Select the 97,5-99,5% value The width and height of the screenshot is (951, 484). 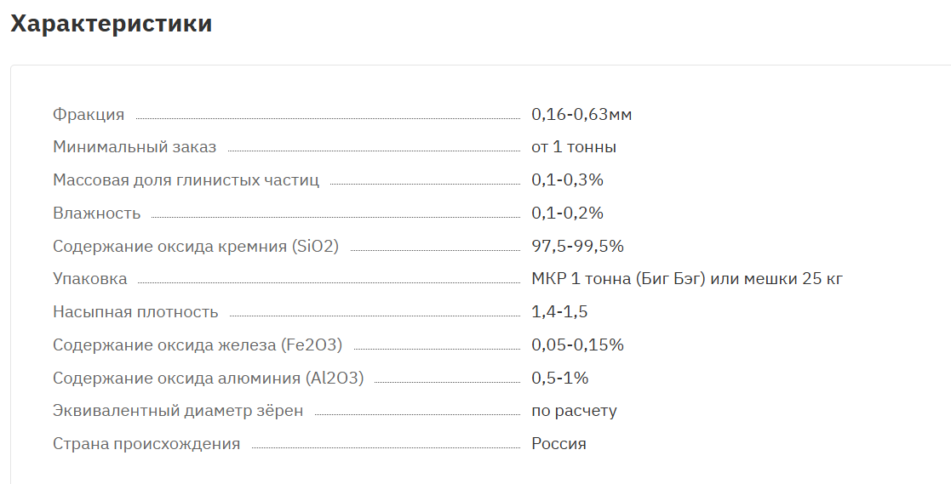coord(577,246)
